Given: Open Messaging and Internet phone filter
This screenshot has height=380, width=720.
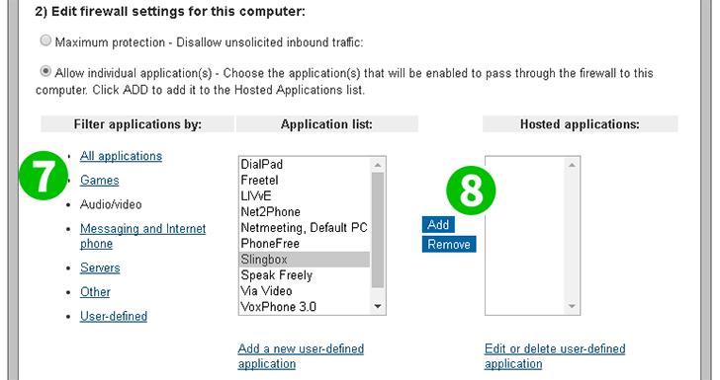Looking at the screenshot, I should (142, 236).
